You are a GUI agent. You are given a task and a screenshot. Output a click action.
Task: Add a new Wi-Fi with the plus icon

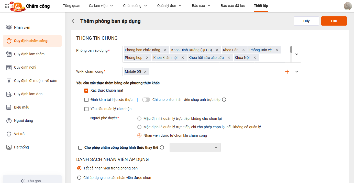[x=287, y=72]
